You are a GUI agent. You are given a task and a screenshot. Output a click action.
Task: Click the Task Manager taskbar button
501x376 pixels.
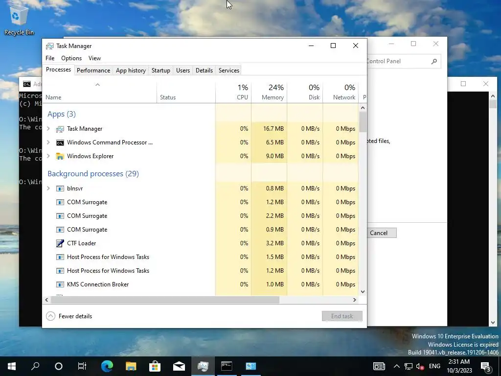(x=203, y=366)
